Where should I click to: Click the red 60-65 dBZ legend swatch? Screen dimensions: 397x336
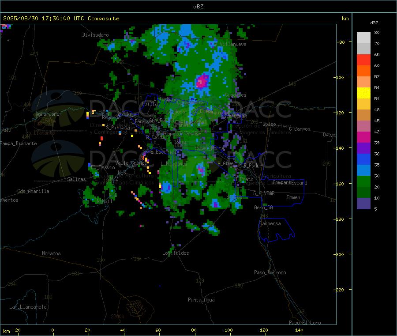tap(363, 60)
